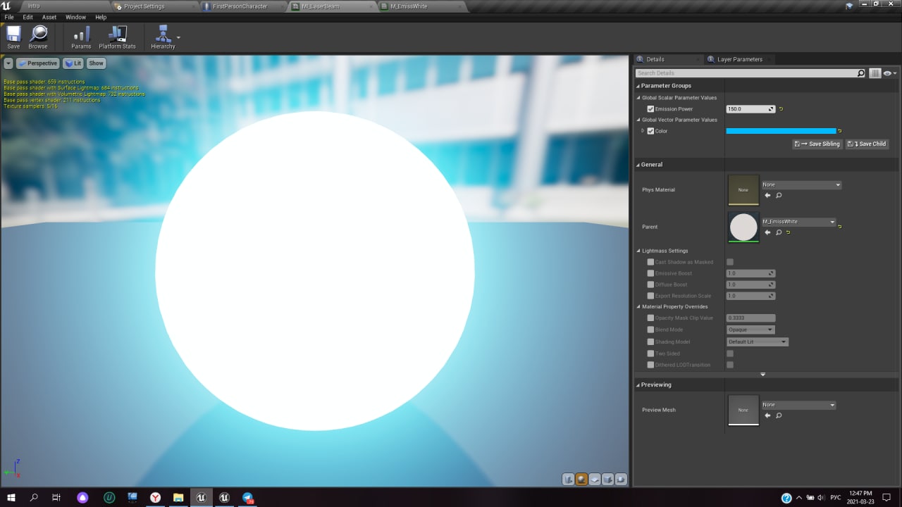The width and height of the screenshot is (902, 507).
Task: Open File Explorer from taskbar
Action: pos(178,497)
